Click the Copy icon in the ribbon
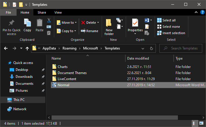 pos(27,25)
